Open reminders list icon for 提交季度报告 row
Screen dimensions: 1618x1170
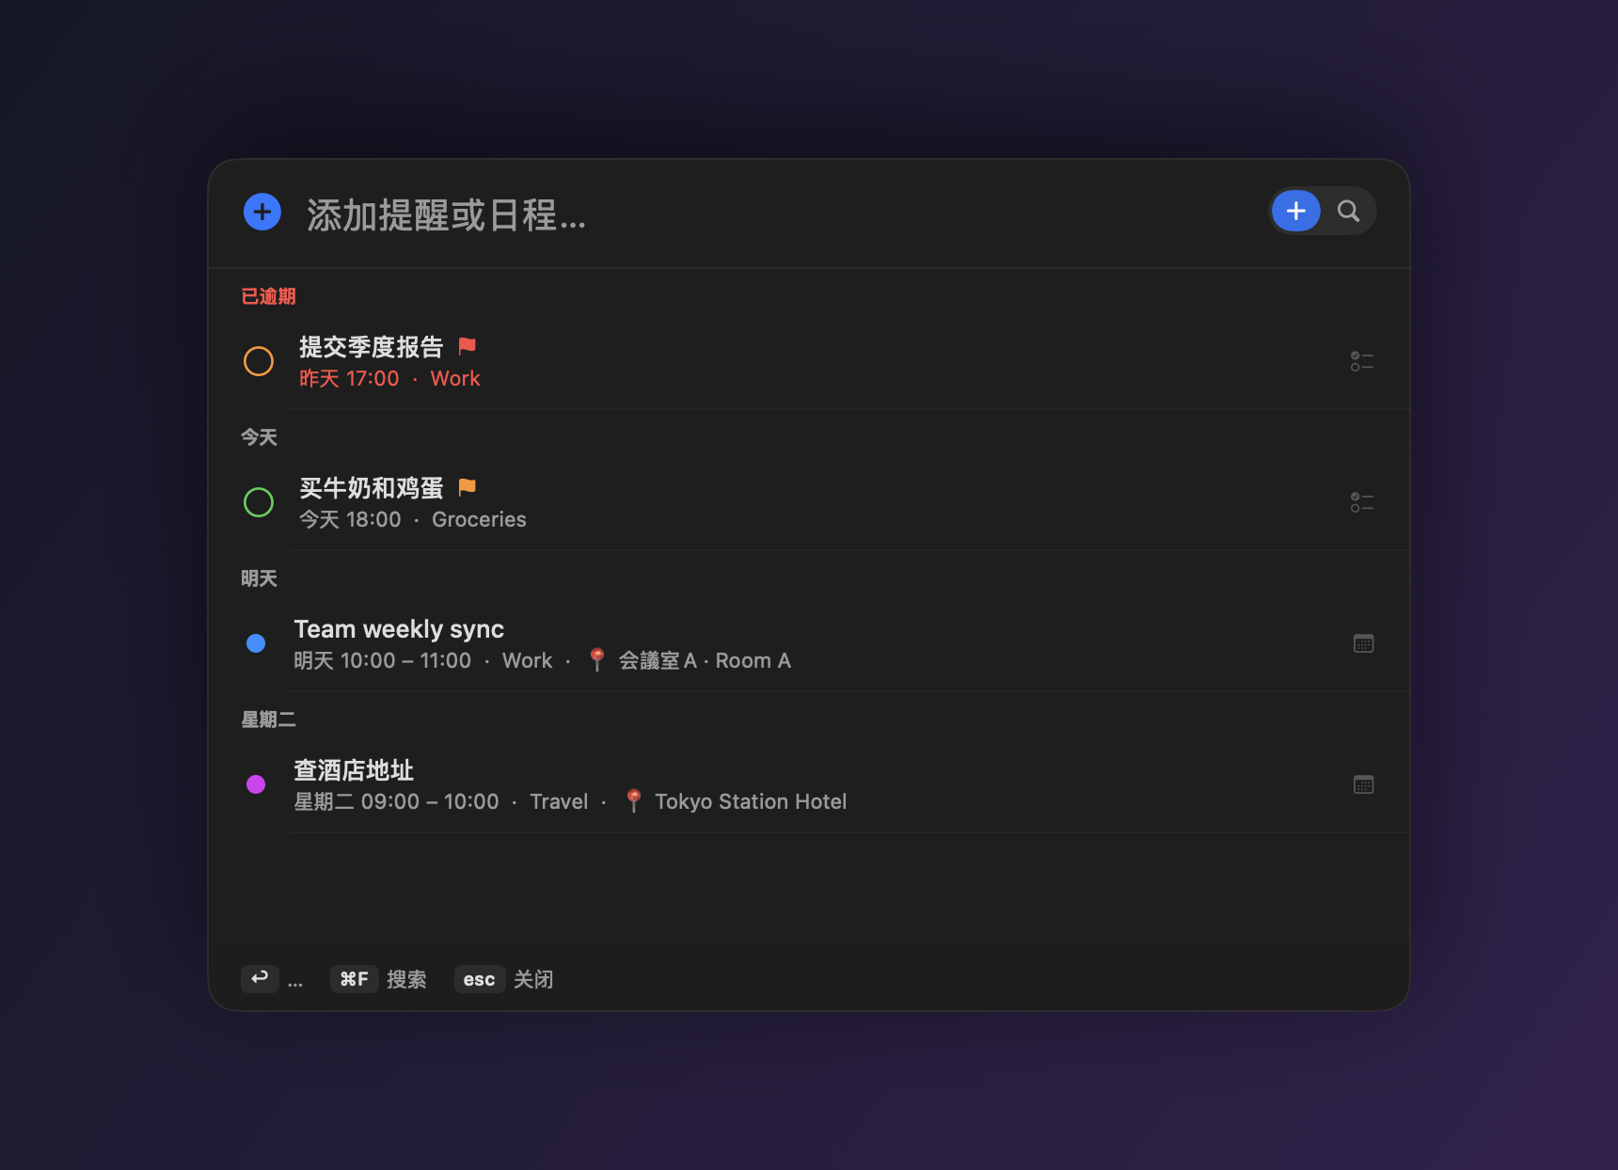(x=1362, y=361)
